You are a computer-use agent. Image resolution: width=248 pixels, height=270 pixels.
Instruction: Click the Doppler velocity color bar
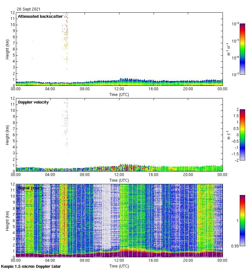pos(242,135)
